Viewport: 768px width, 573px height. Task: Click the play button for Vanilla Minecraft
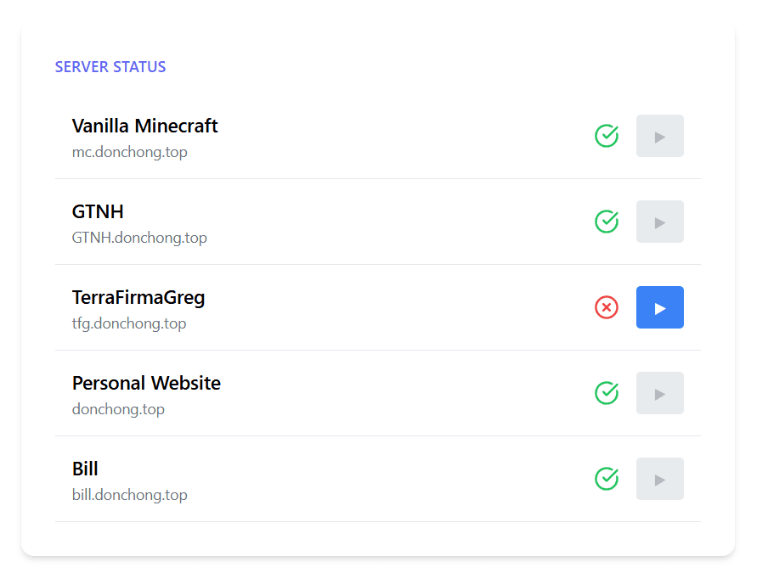(x=660, y=136)
